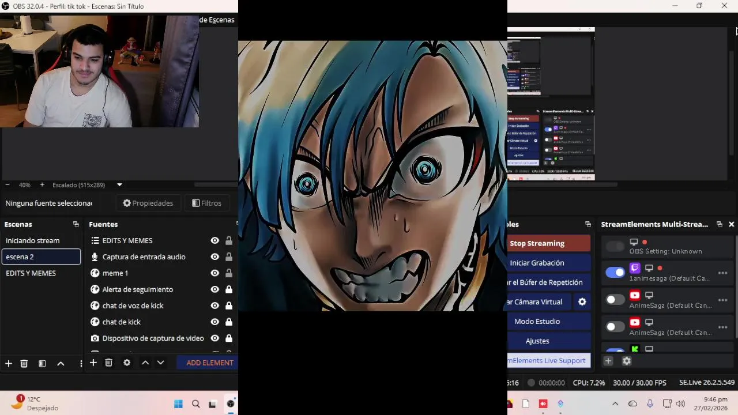Hide the EDITS Y MEMES source
This screenshot has width=738, height=415.
(x=214, y=241)
